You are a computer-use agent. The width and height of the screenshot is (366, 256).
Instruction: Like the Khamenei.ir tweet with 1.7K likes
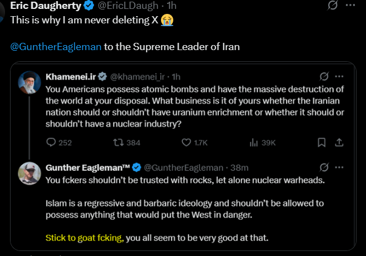point(187,142)
